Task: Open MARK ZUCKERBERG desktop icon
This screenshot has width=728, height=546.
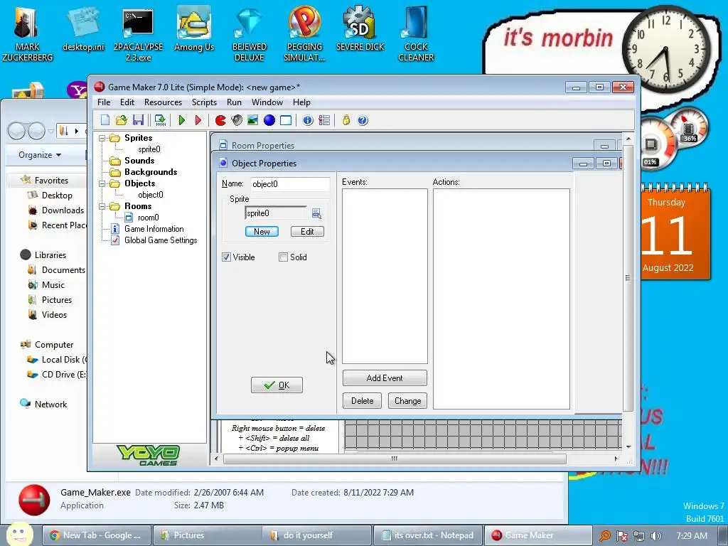Action: point(27,33)
